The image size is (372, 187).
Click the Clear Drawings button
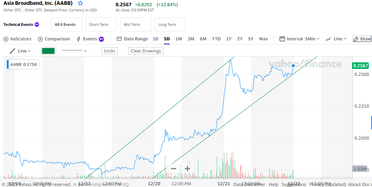(146, 51)
